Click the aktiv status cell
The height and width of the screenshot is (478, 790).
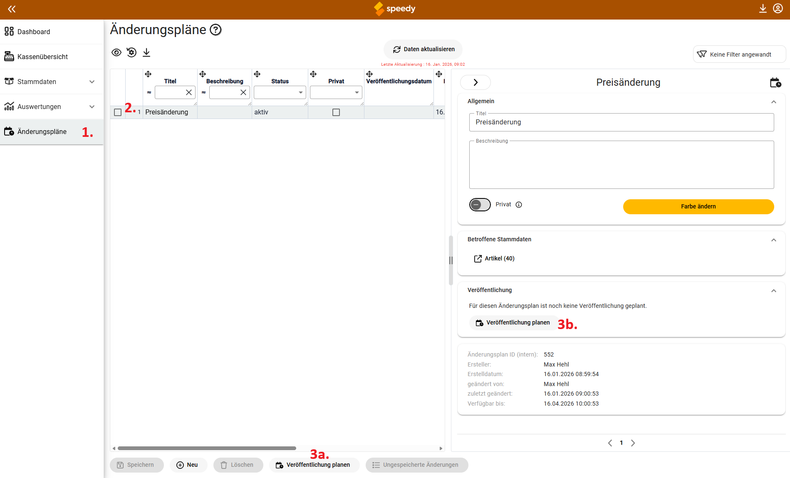[x=280, y=112]
